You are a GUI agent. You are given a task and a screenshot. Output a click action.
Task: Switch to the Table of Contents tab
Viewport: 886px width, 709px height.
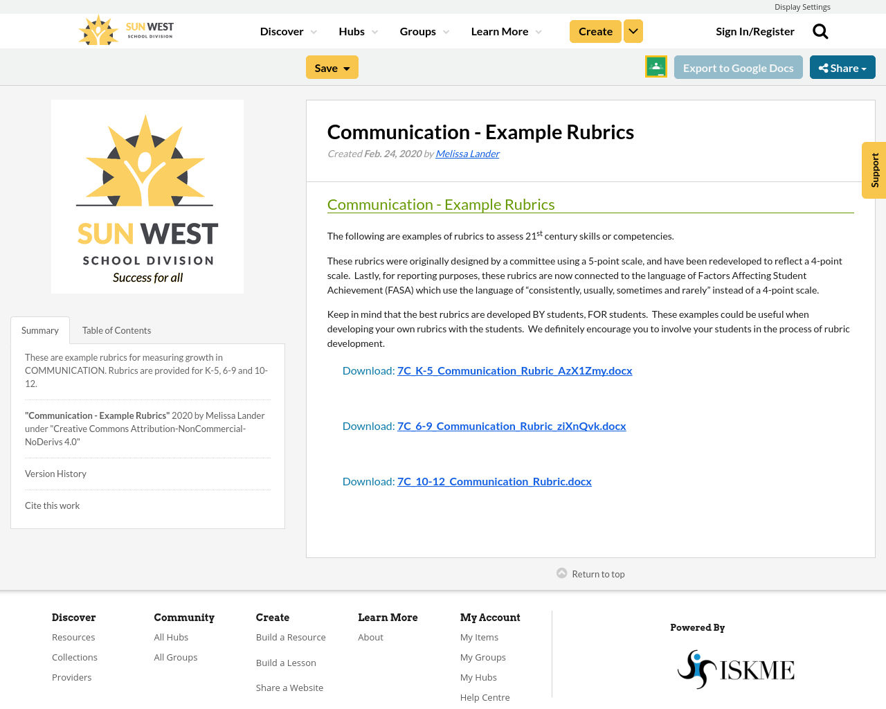(x=116, y=329)
